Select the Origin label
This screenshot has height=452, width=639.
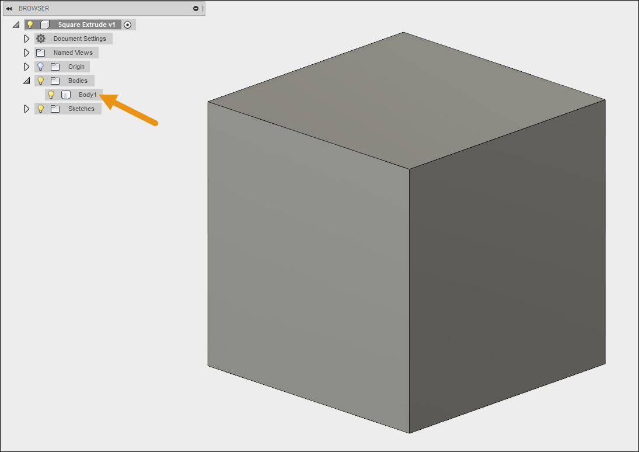tap(76, 67)
